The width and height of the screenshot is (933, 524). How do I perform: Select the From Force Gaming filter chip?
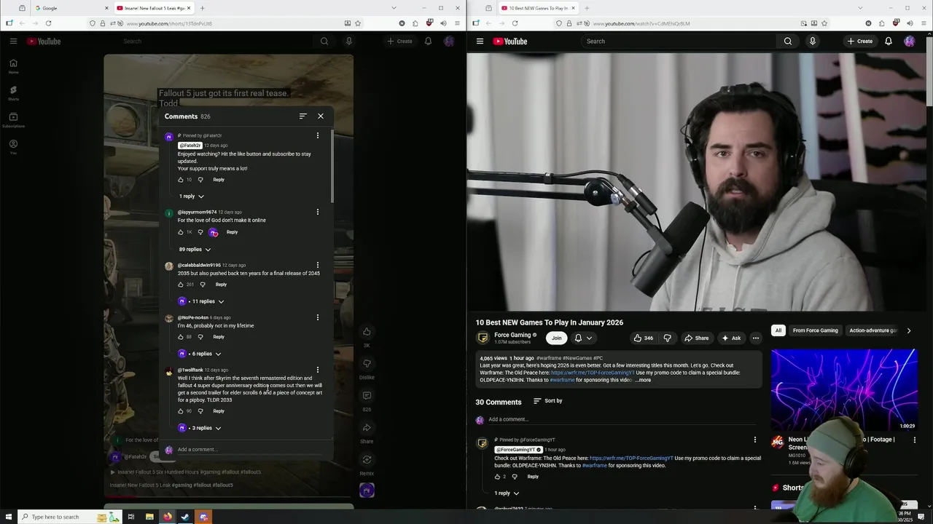(815, 330)
